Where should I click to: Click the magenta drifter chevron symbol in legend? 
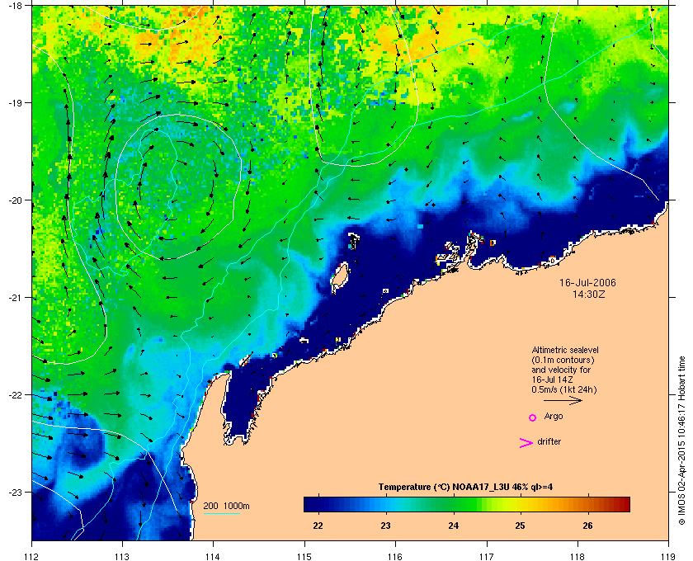click(x=526, y=443)
